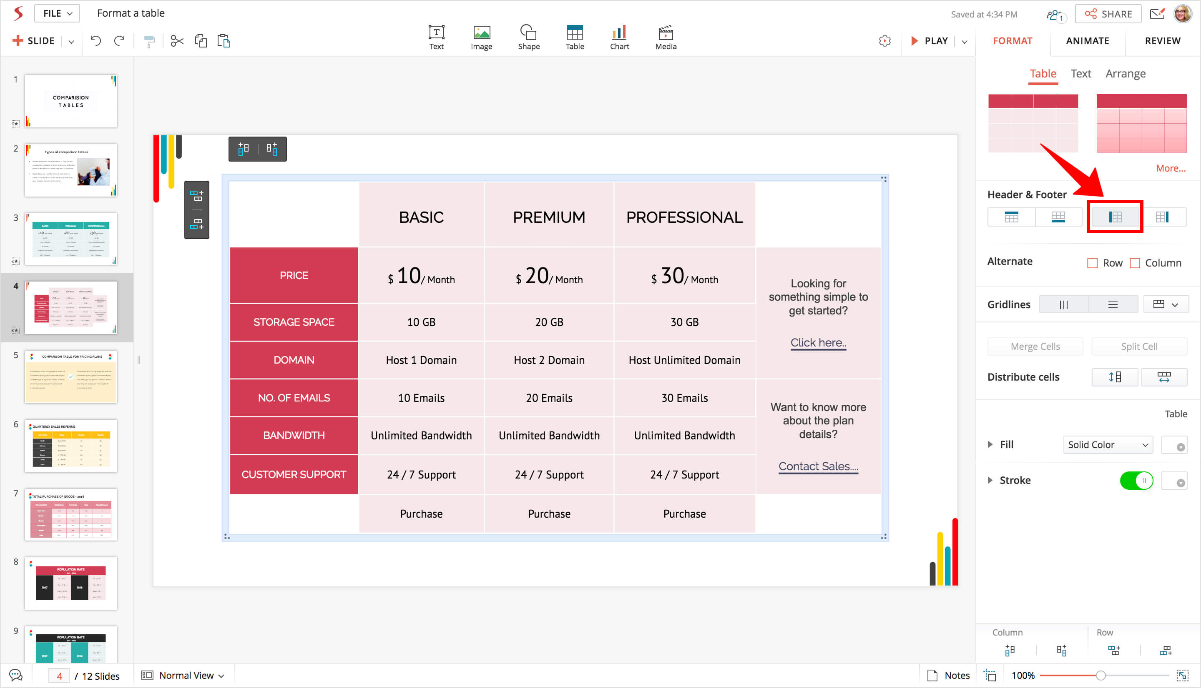Expand the Stroke section
1201x688 pixels.
click(x=990, y=481)
